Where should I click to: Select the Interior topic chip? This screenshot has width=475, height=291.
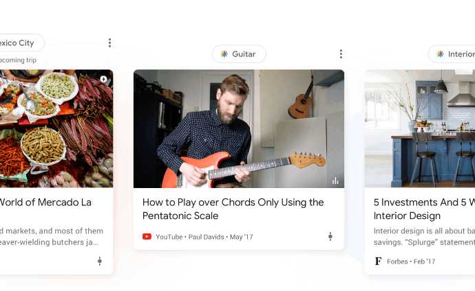click(454, 54)
